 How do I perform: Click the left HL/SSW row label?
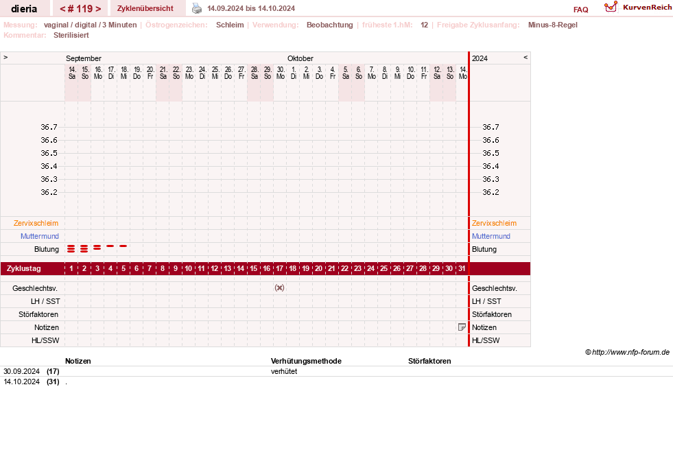(45, 340)
